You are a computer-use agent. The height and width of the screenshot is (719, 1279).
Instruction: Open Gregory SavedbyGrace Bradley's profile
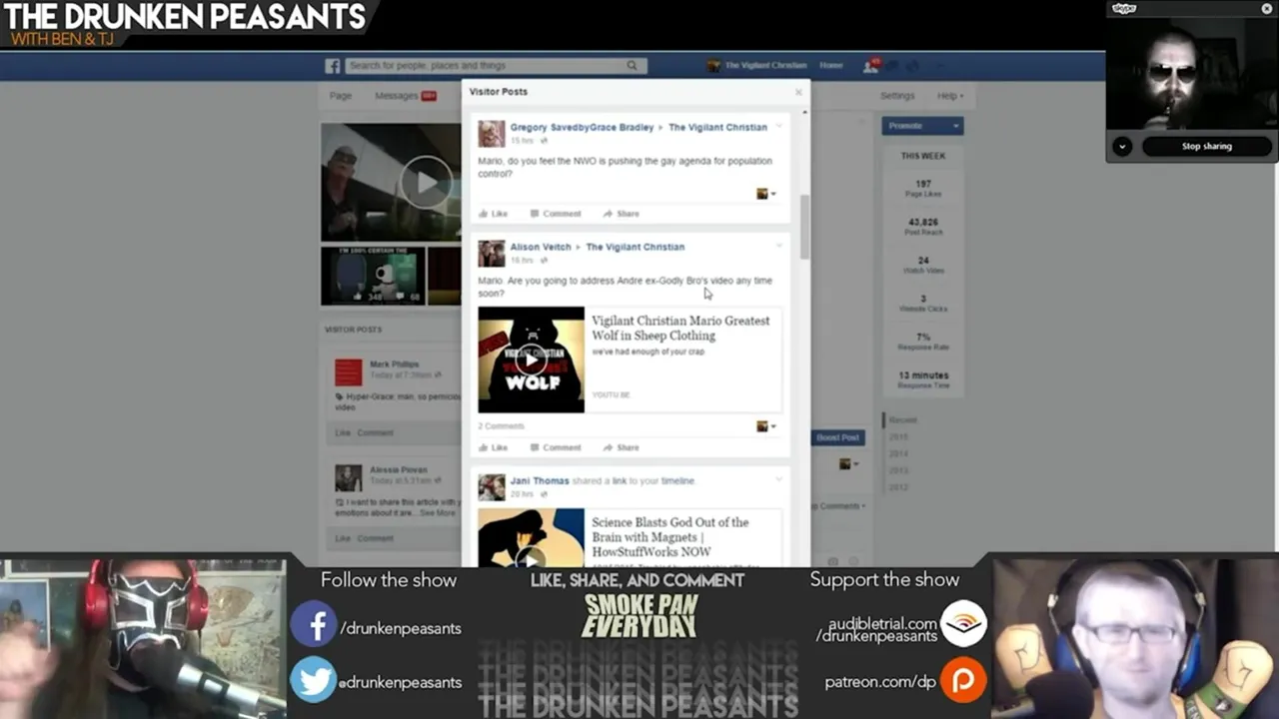pyautogui.click(x=582, y=128)
